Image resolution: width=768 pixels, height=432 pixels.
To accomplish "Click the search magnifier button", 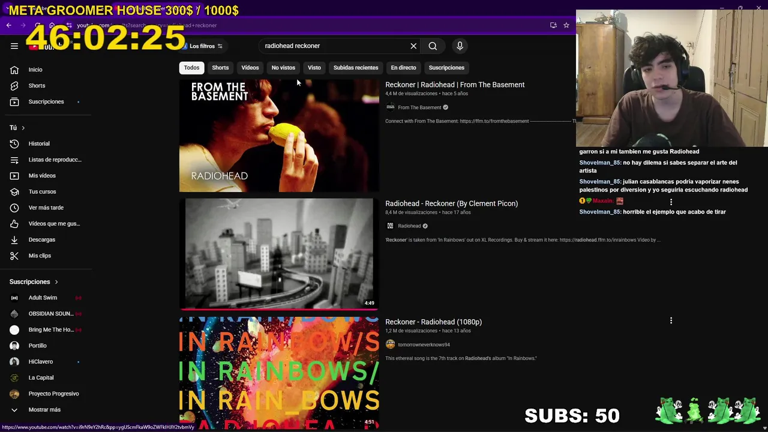I will click(x=433, y=46).
